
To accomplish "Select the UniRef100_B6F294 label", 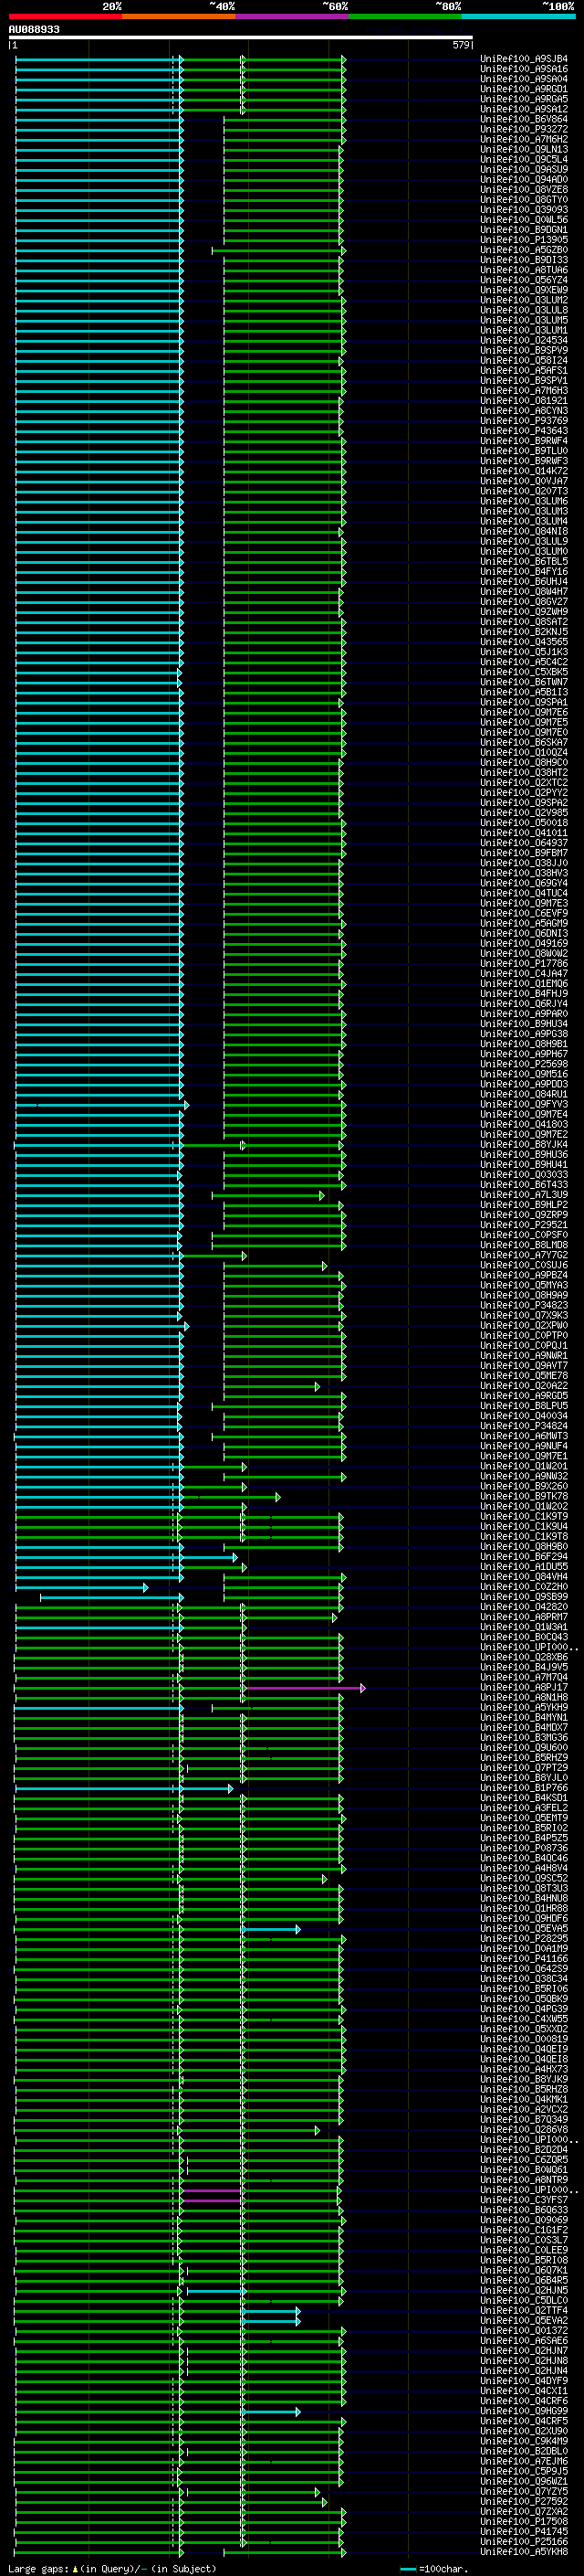I will coord(524,1556).
